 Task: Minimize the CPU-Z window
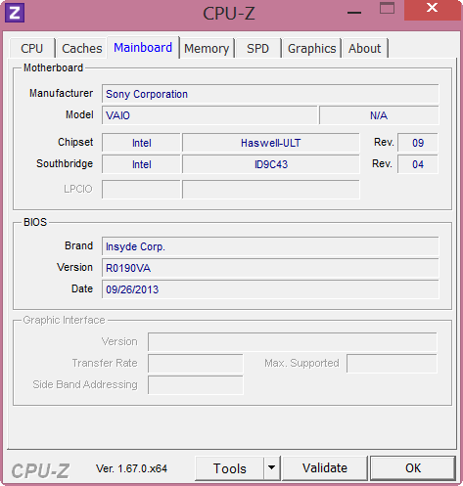[x=354, y=13]
